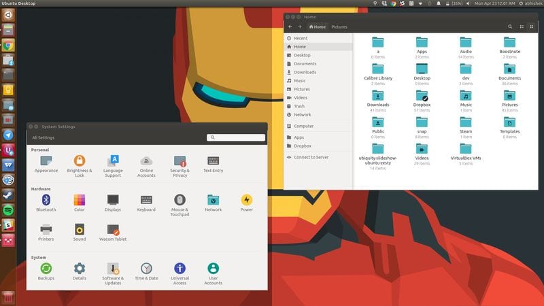This screenshot has height=306, width=544.
Task: Open Power settings
Action: click(x=247, y=203)
